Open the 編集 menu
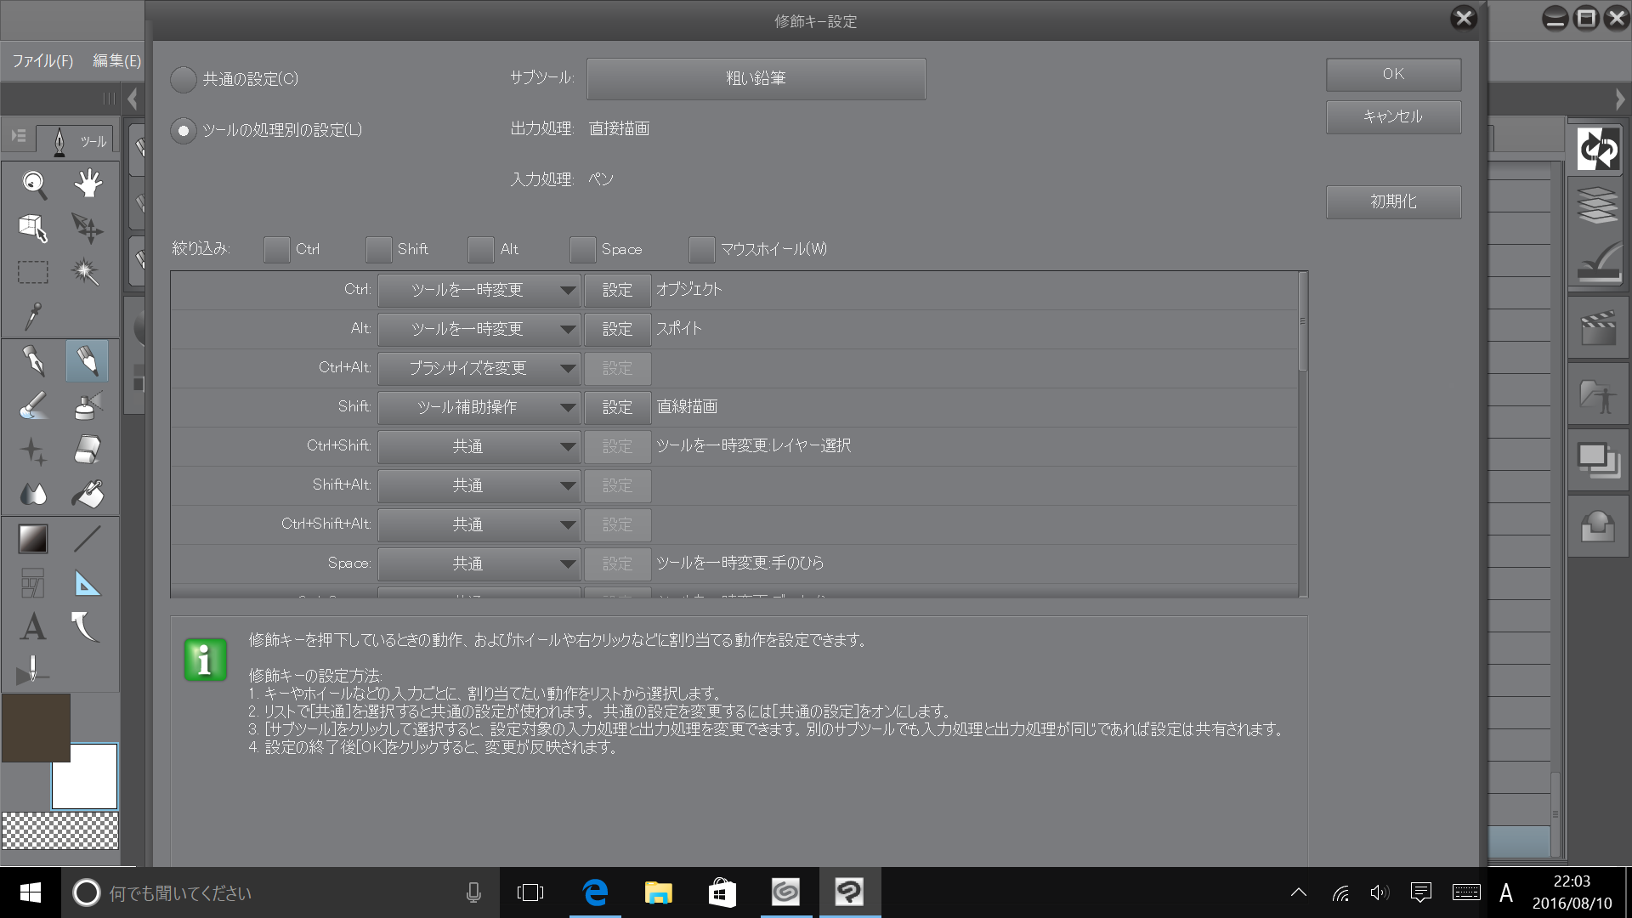 pos(116,61)
